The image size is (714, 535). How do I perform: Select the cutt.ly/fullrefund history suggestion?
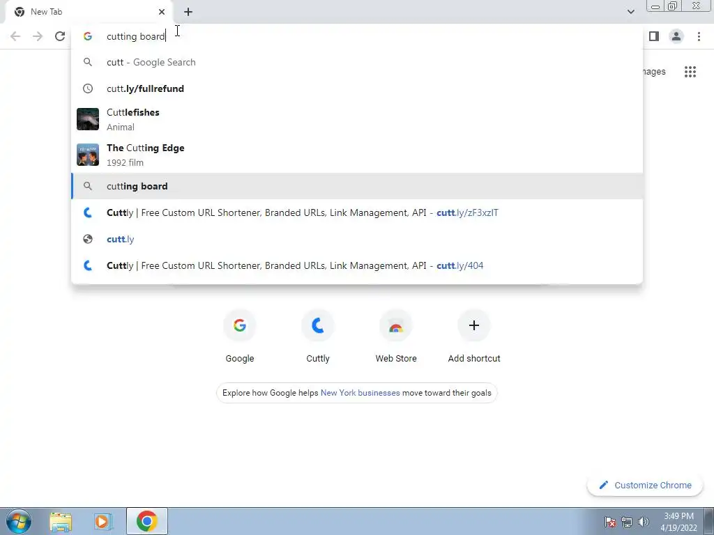[357, 88]
